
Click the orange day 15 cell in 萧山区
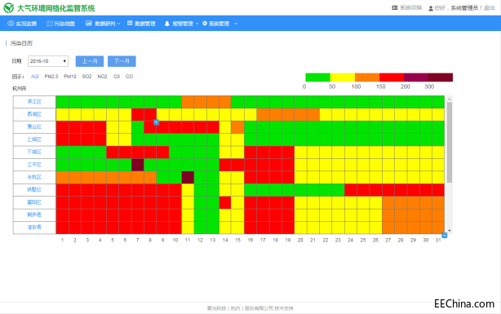pyautogui.click(x=237, y=126)
